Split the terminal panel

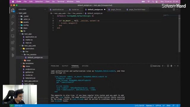pos(168,66)
